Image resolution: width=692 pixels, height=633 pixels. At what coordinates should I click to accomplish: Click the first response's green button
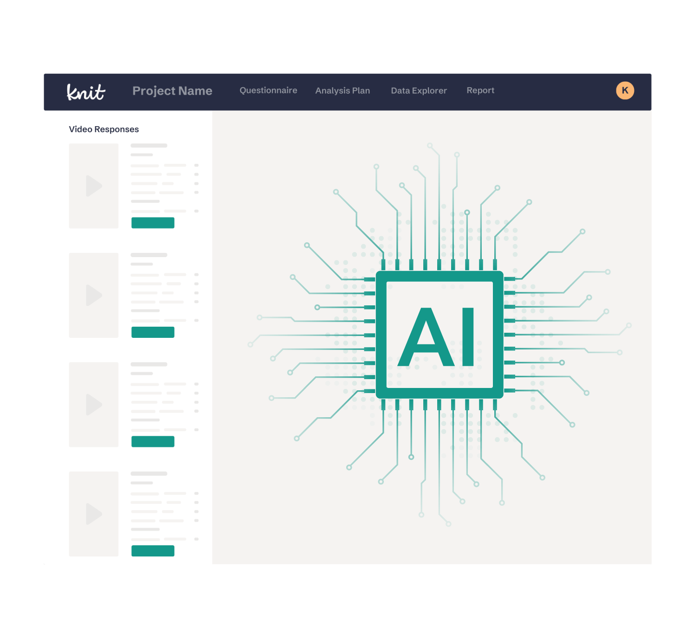153,223
